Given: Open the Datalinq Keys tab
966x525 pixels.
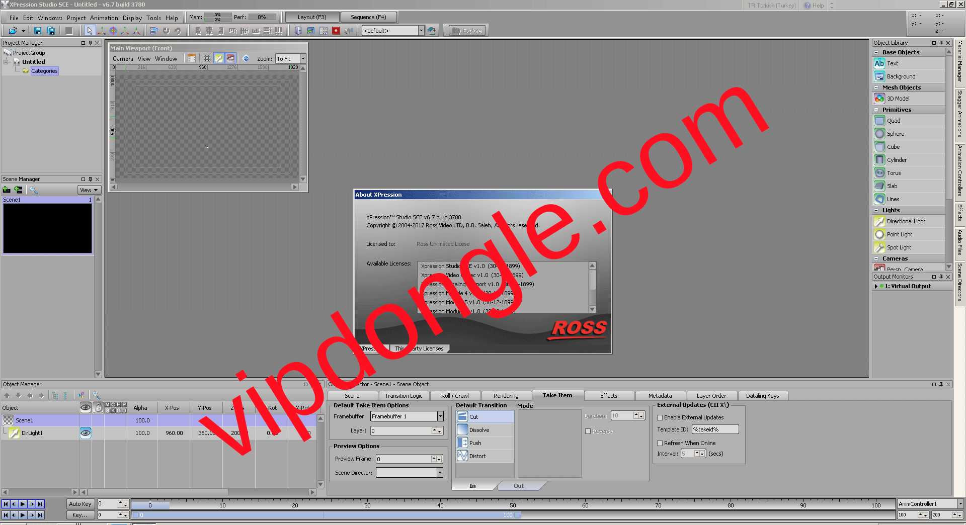Looking at the screenshot, I should pos(762,396).
